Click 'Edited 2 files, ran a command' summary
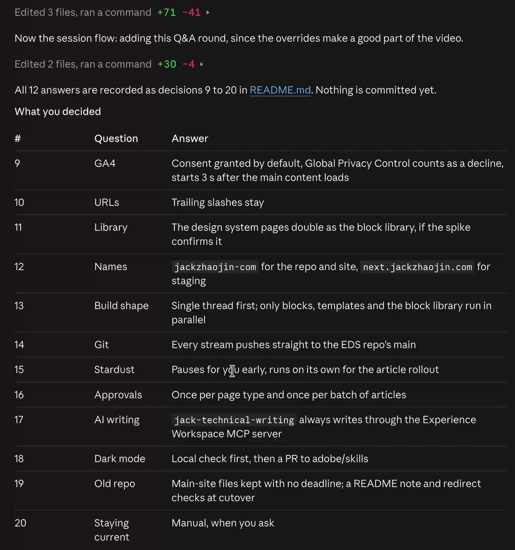This screenshot has width=515, height=550. point(83,64)
